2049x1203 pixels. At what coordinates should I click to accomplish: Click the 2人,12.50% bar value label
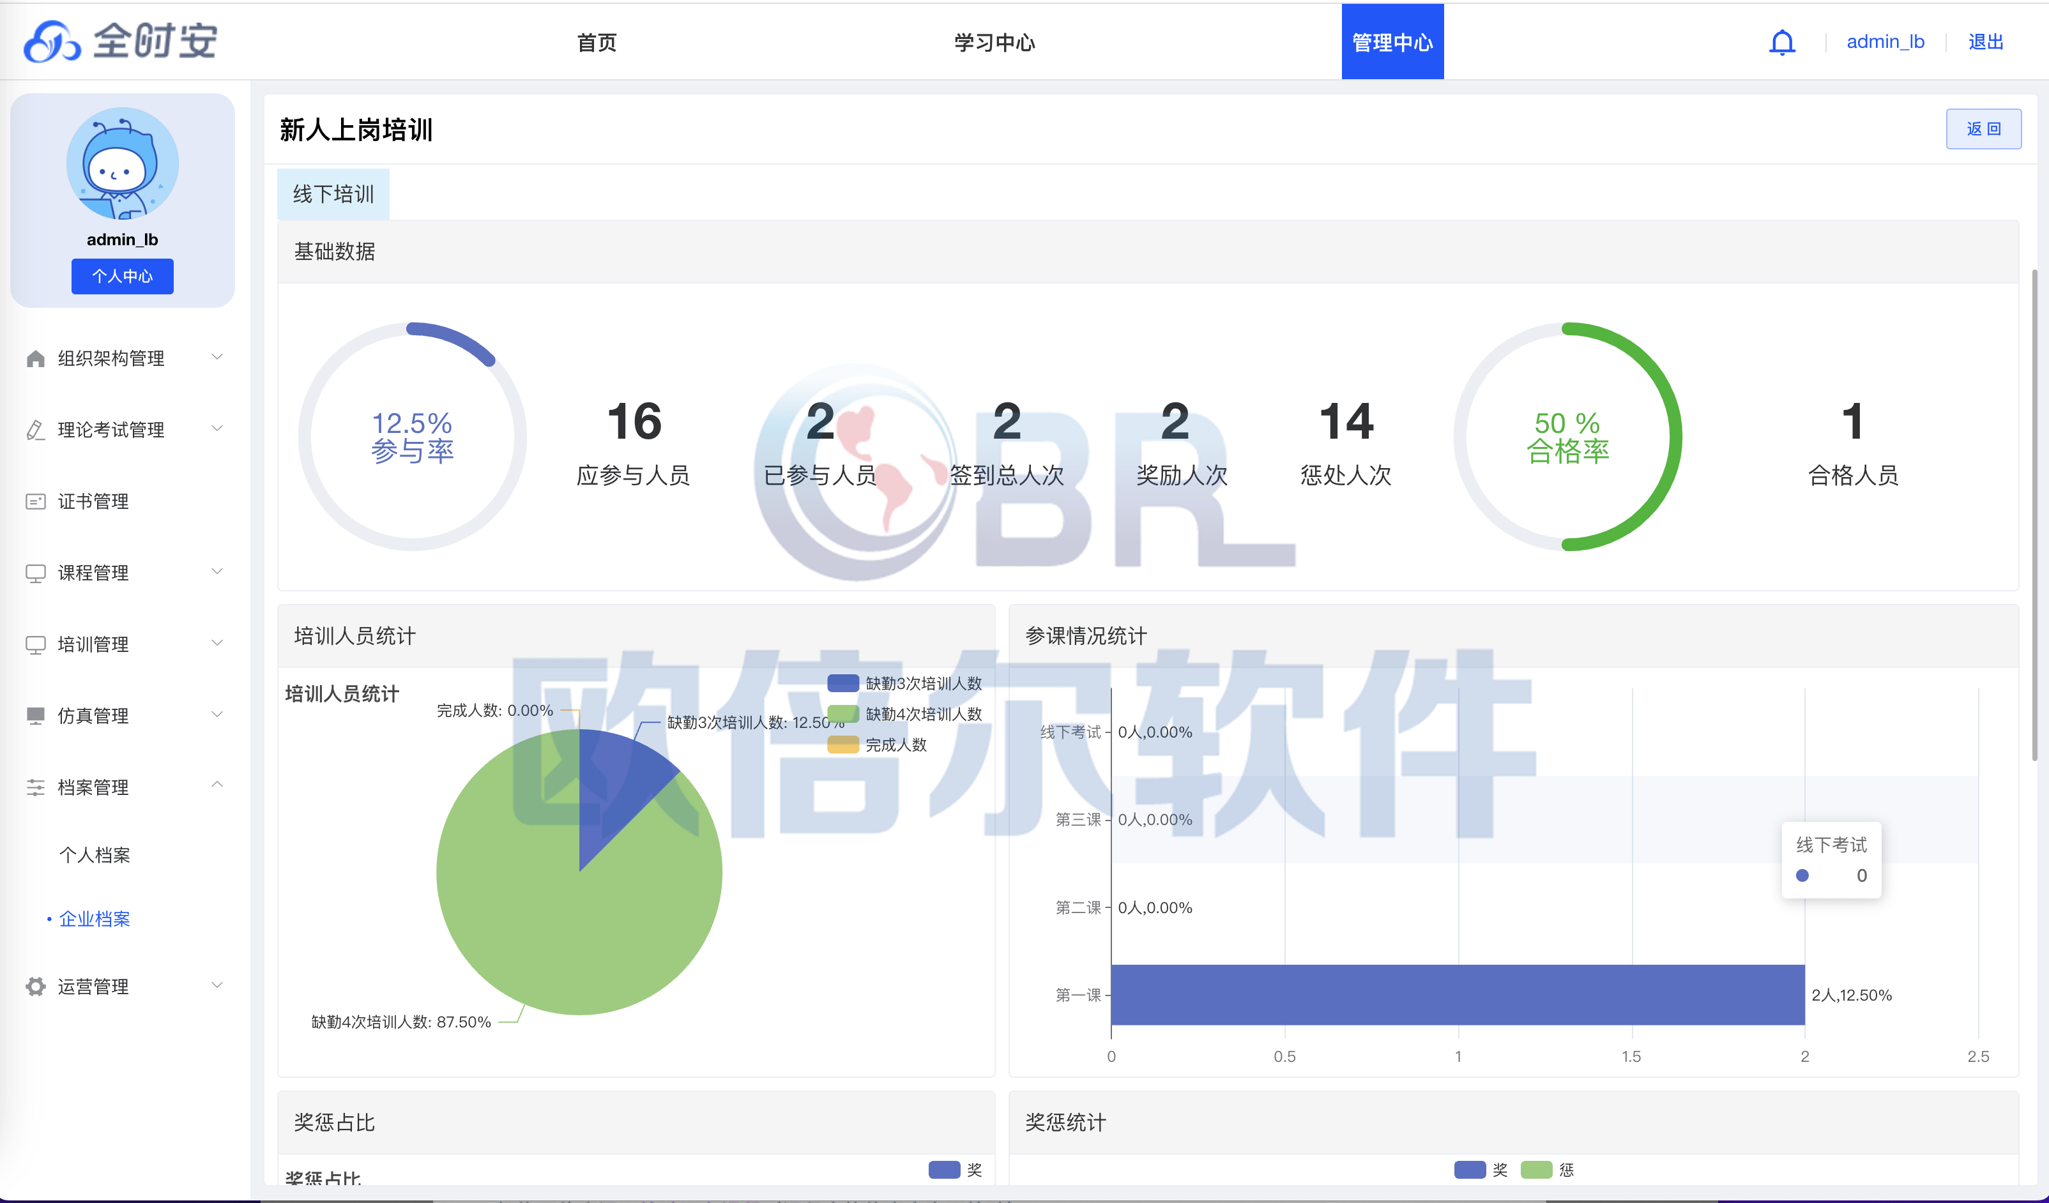(1852, 995)
